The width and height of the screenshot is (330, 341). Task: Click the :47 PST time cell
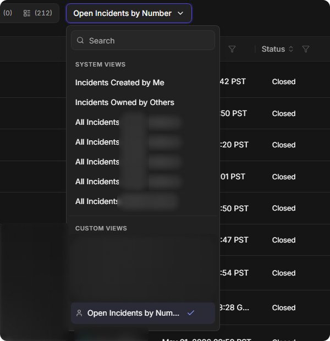(x=234, y=240)
